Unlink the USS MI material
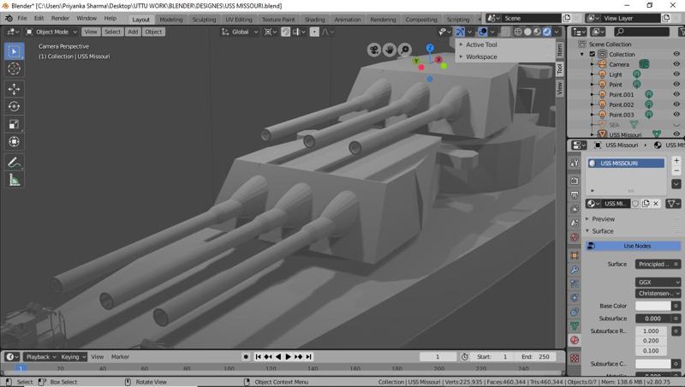 pos(656,204)
